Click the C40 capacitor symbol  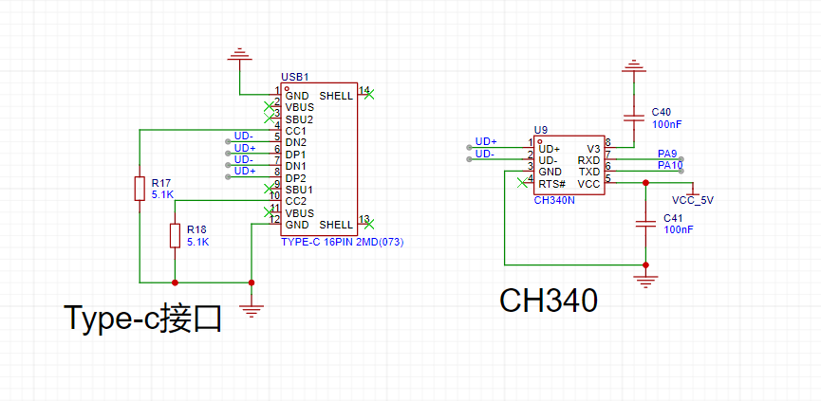(632, 118)
